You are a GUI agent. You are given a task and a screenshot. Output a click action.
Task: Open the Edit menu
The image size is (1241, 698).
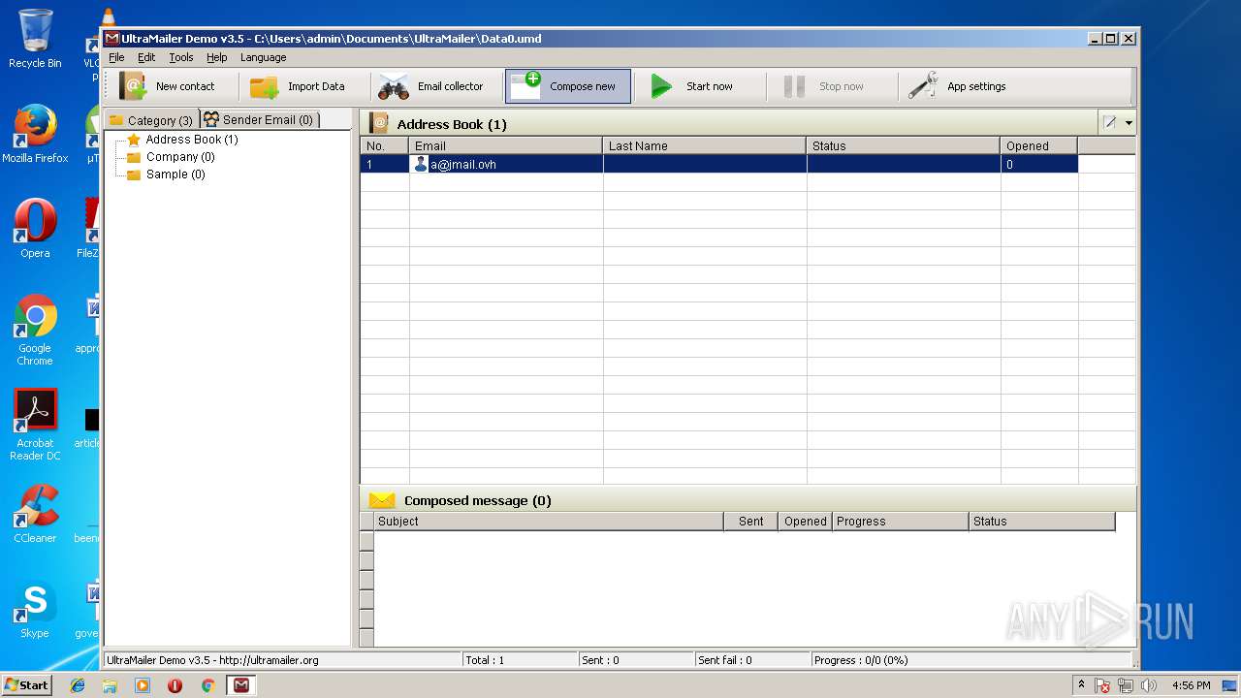point(146,57)
